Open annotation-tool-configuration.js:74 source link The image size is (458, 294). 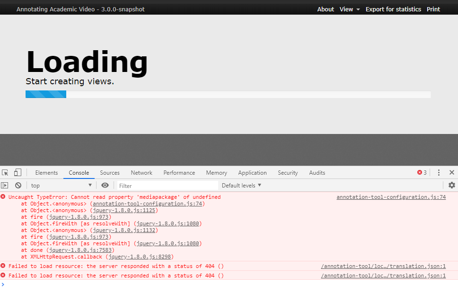391,196
